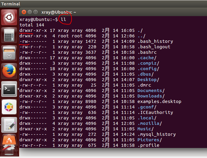207x158 pixels.
Task: Select the .bashrc filename
Action: pyautogui.click(x=147, y=52)
